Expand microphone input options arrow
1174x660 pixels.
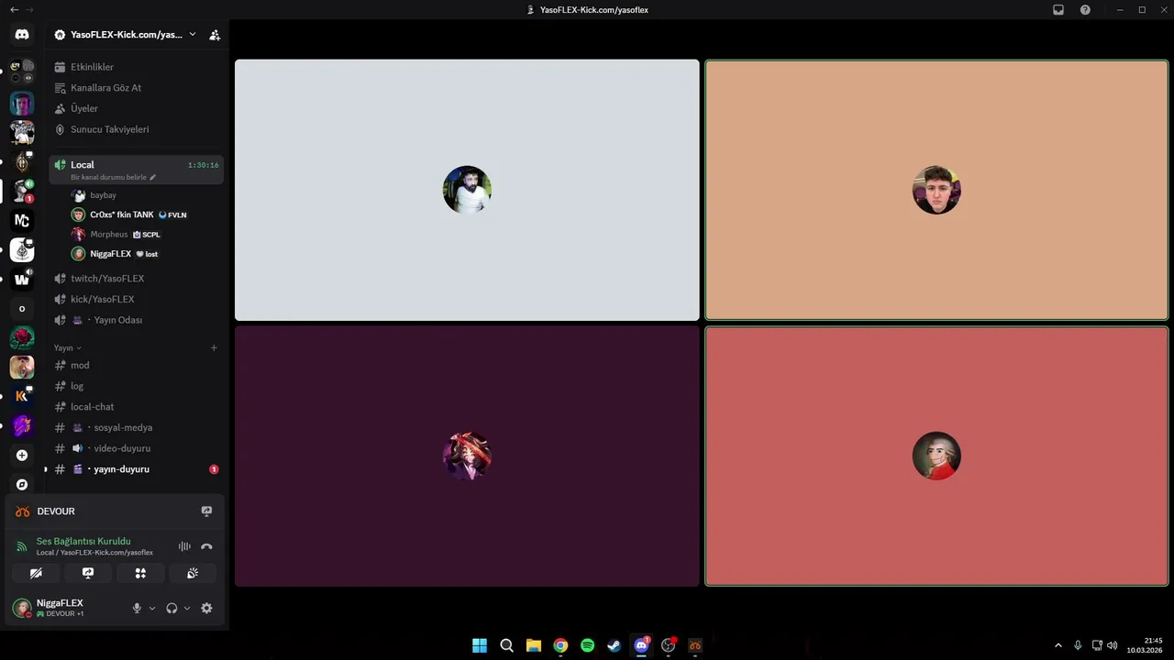click(152, 608)
